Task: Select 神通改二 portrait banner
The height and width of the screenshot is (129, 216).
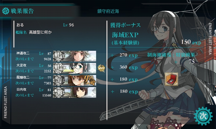Action: pyautogui.click(x=75, y=56)
